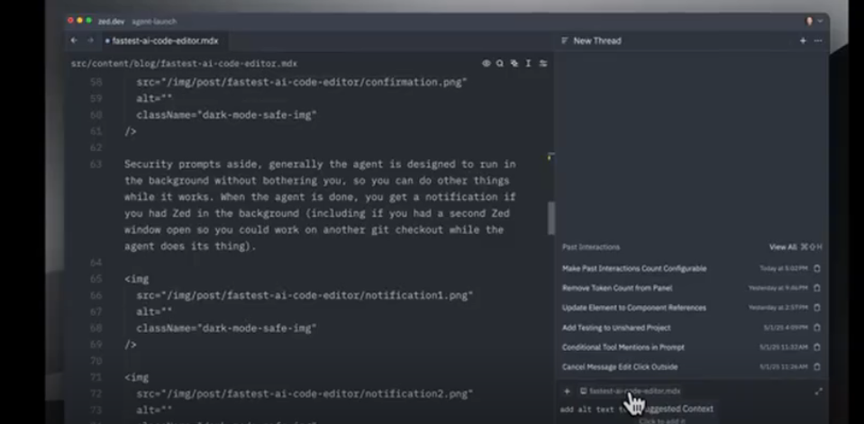This screenshot has height=424, width=864.
Task: Open editor controls sliders icon
Action: 543,63
